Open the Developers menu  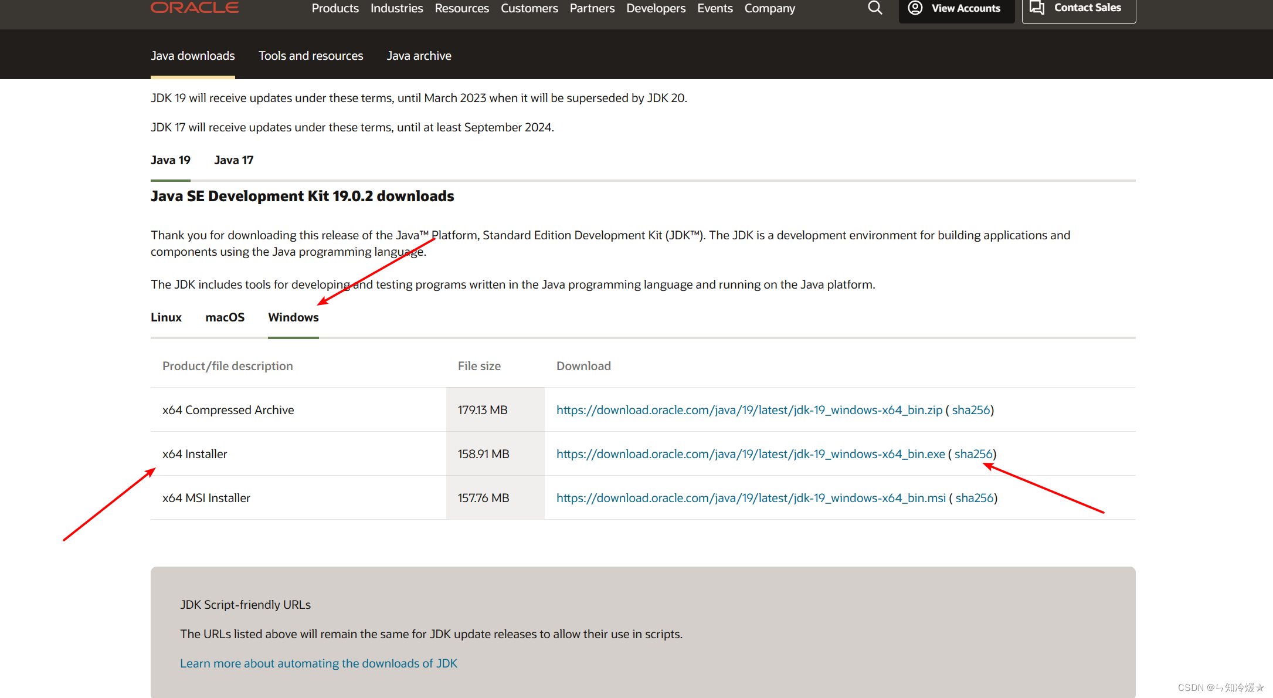pos(656,9)
